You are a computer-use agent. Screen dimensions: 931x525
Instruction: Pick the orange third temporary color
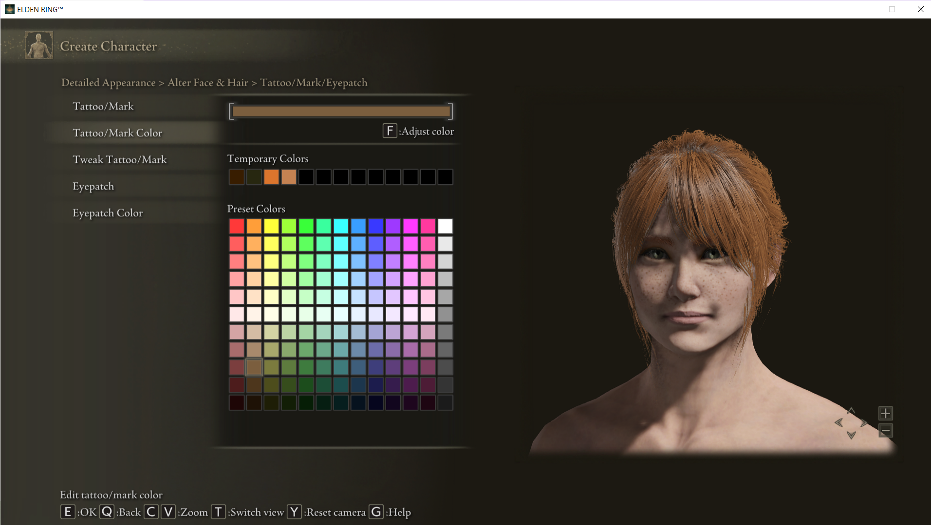[271, 177]
